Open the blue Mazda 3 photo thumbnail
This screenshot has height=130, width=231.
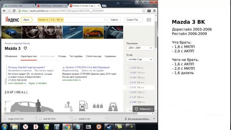(x=12, y=32)
